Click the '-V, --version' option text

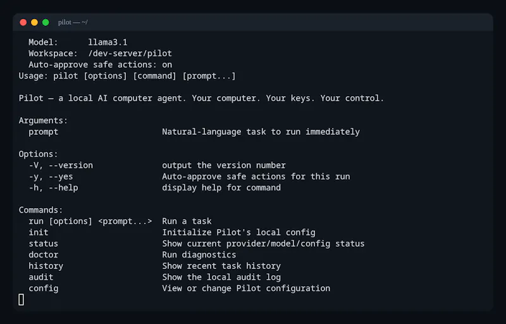61,165
